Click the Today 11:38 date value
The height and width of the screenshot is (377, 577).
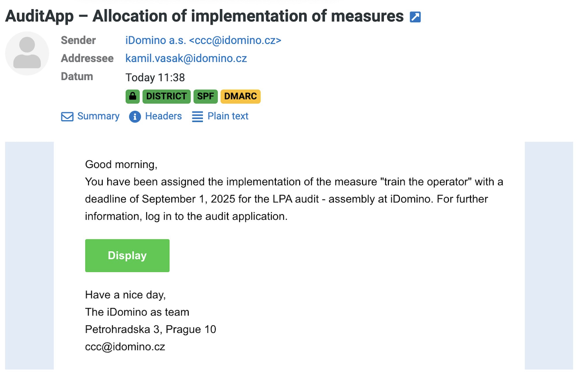coord(155,78)
